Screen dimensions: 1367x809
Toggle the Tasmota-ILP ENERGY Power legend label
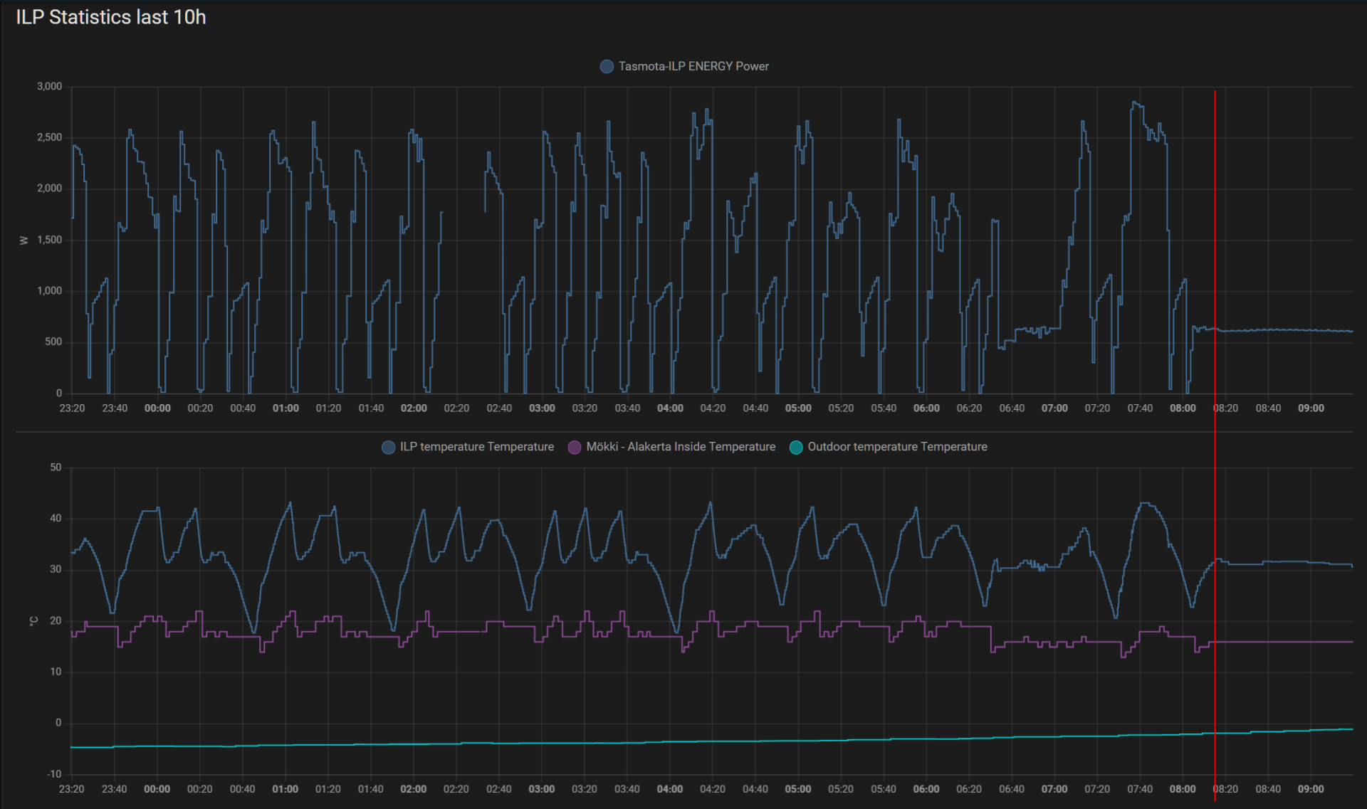click(x=693, y=66)
